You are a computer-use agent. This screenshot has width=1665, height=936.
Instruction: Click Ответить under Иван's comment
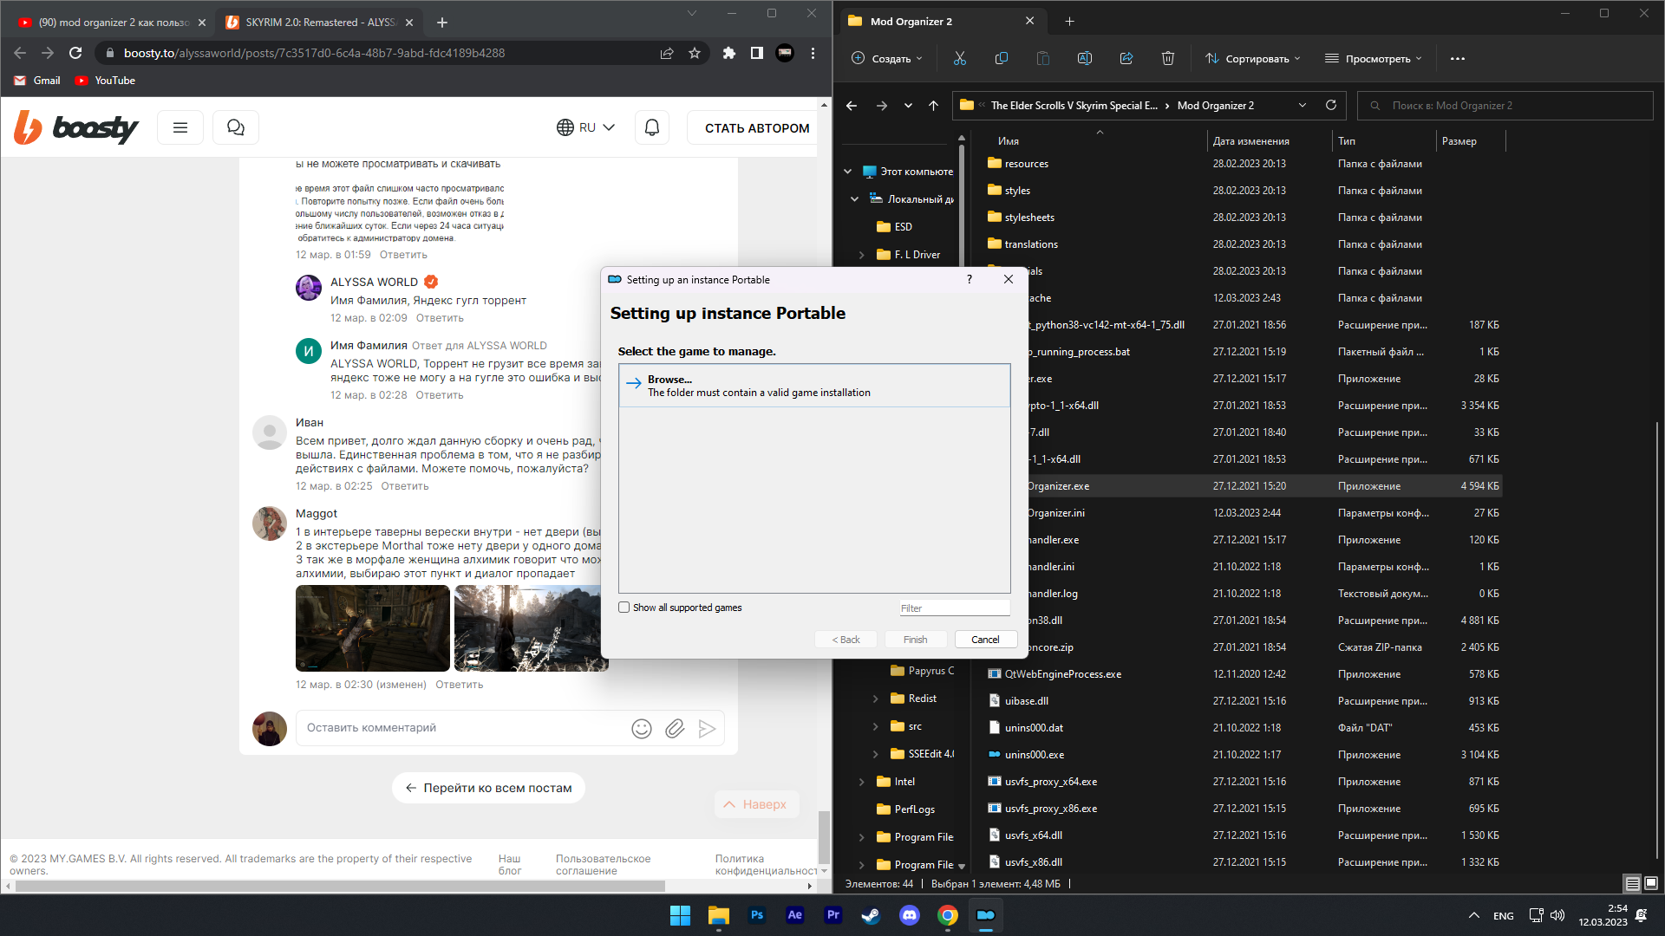pyautogui.click(x=405, y=486)
